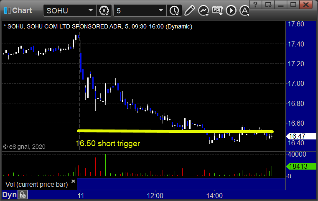318x201 pixels.
Task: Click the help question mark button
Action: [256, 4]
